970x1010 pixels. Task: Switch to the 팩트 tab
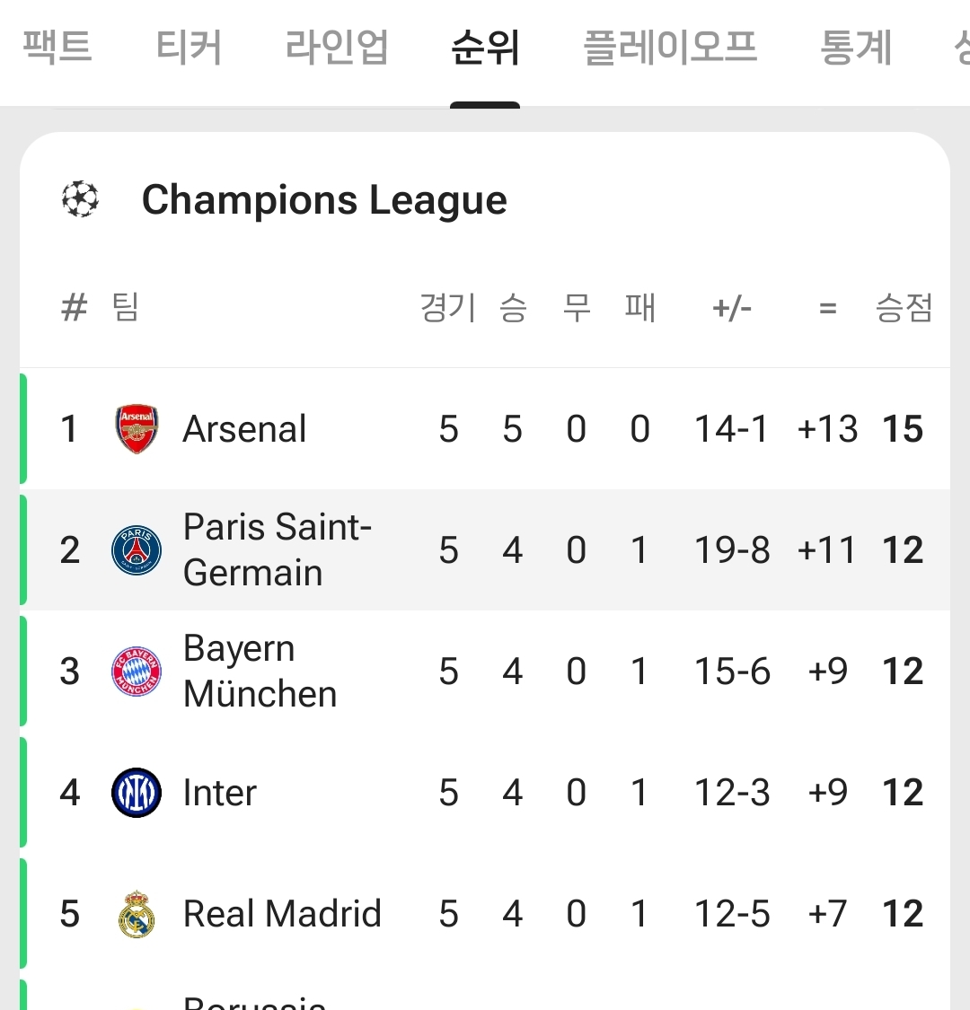[x=57, y=47]
